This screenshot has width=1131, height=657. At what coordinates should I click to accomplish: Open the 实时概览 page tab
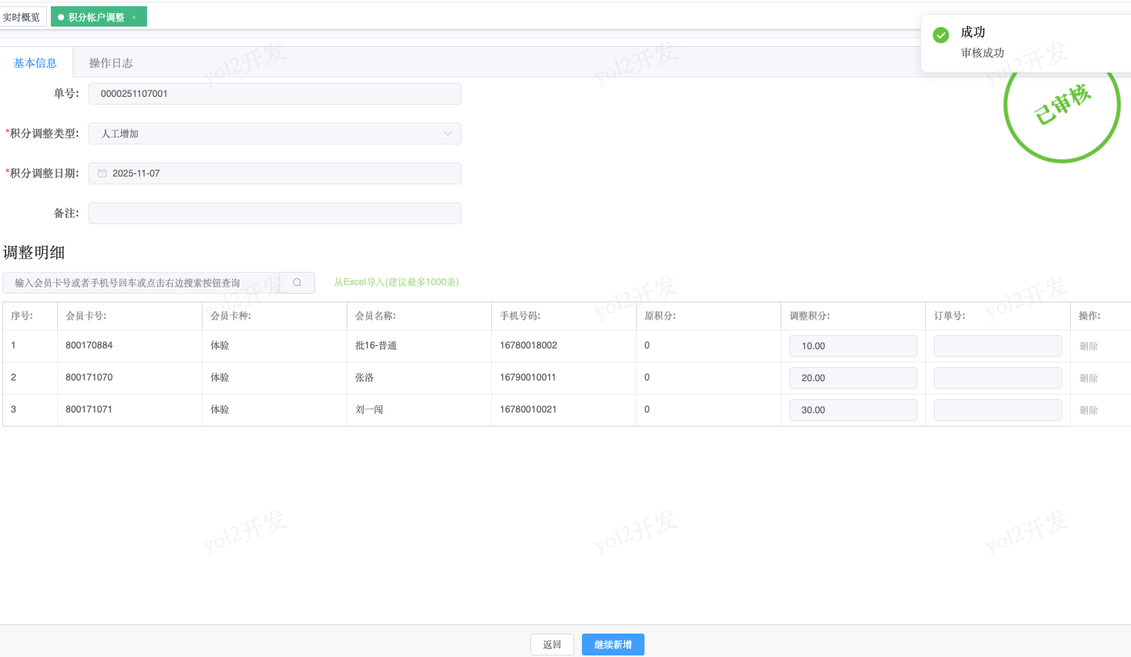[x=22, y=17]
